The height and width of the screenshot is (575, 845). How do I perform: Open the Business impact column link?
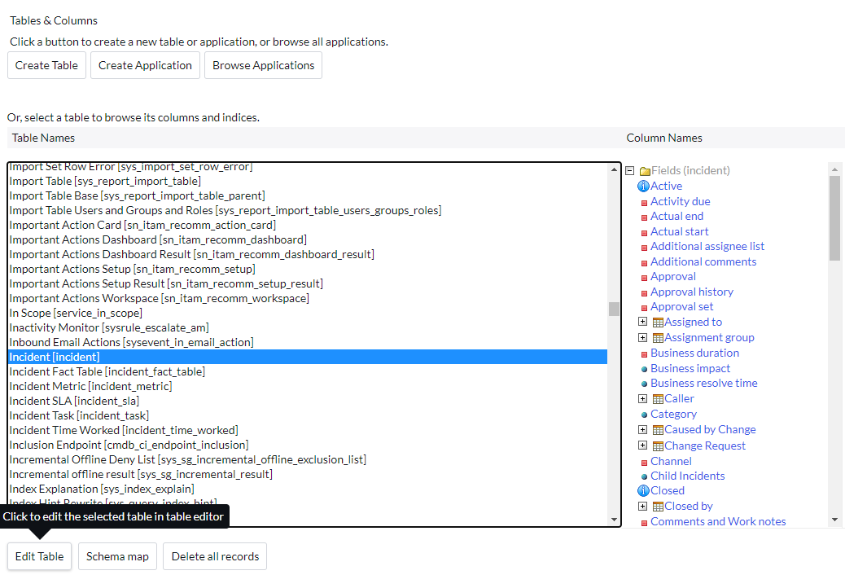[690, 368]
